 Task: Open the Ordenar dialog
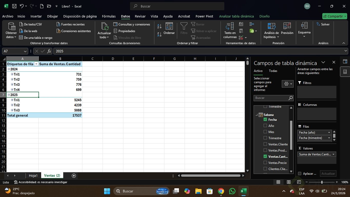click(169, 29)
